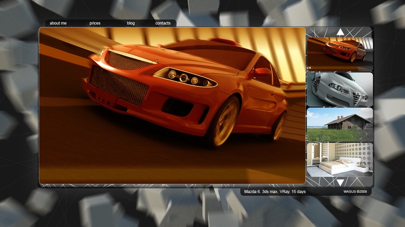Open the blog section
The width and height of the screenshot is (405, 227).
tap(131, 23)
